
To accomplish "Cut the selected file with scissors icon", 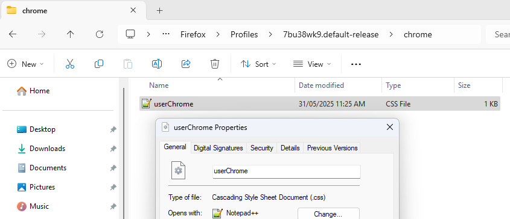I will (x=70, y=64).
